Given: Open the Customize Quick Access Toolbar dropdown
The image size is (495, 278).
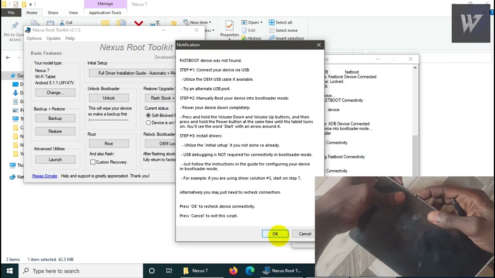Looking at the screenshot, I should pyautogui.click(x=31, y=5).
